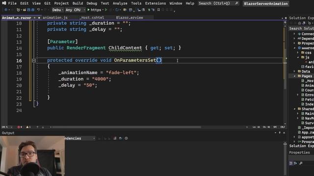Open the Tools menu
The width and height of the screenshot is (314, 176).
pyautogui.click(x=136, y=3)
